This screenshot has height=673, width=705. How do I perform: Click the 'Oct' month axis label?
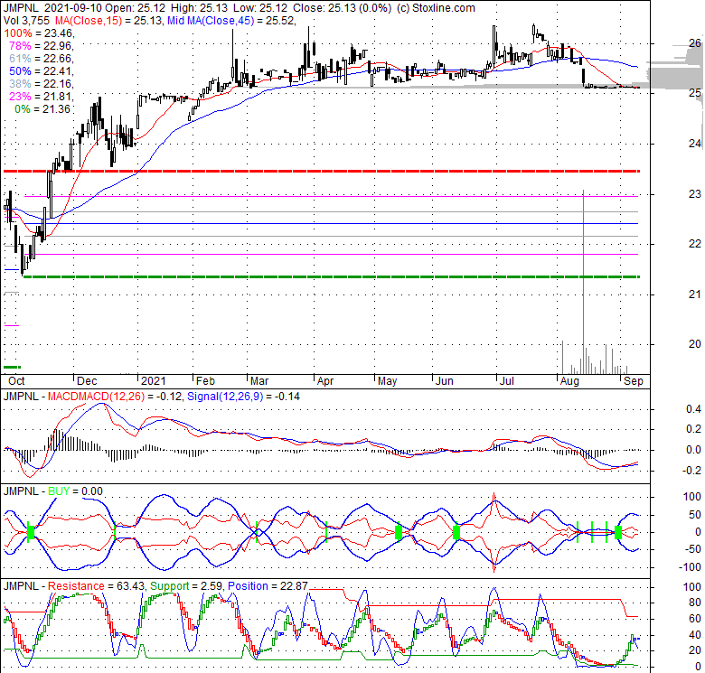(x=16, y=381)
